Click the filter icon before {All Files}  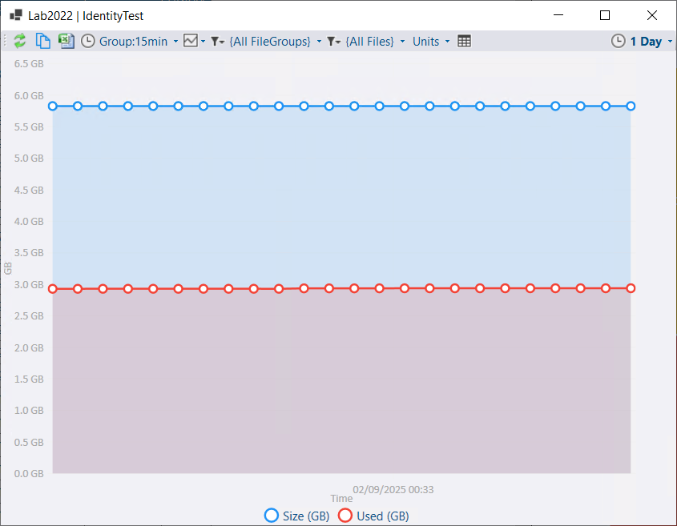click(x=331, y=42)
